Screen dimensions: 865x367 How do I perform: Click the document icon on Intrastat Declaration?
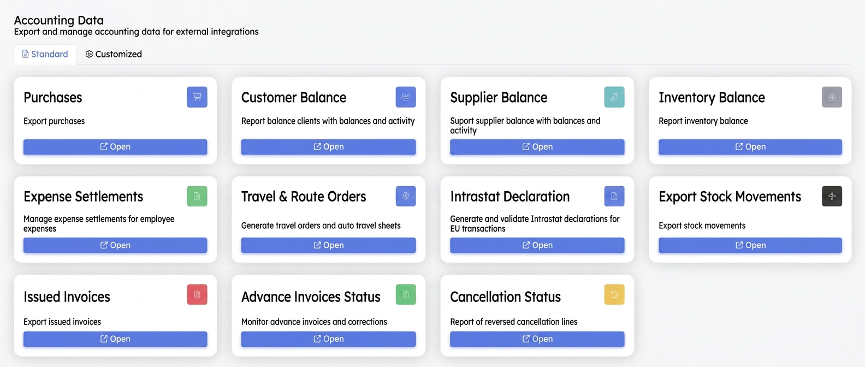pyautogui.click(x=614, y=196)
